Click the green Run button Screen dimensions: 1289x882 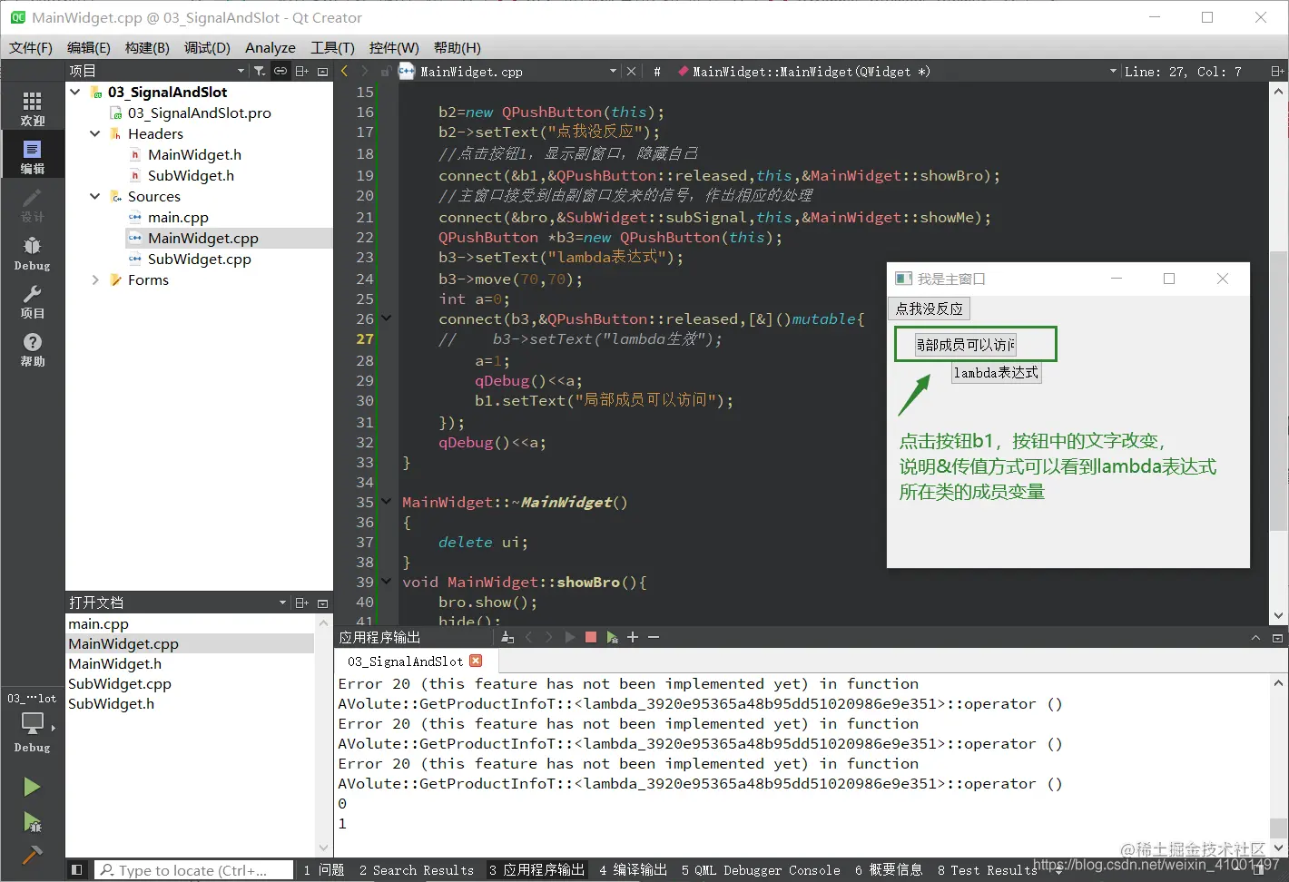[x=32, y=787]
